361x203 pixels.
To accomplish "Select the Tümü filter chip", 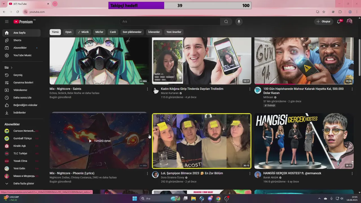I will (x=55, y=32).
